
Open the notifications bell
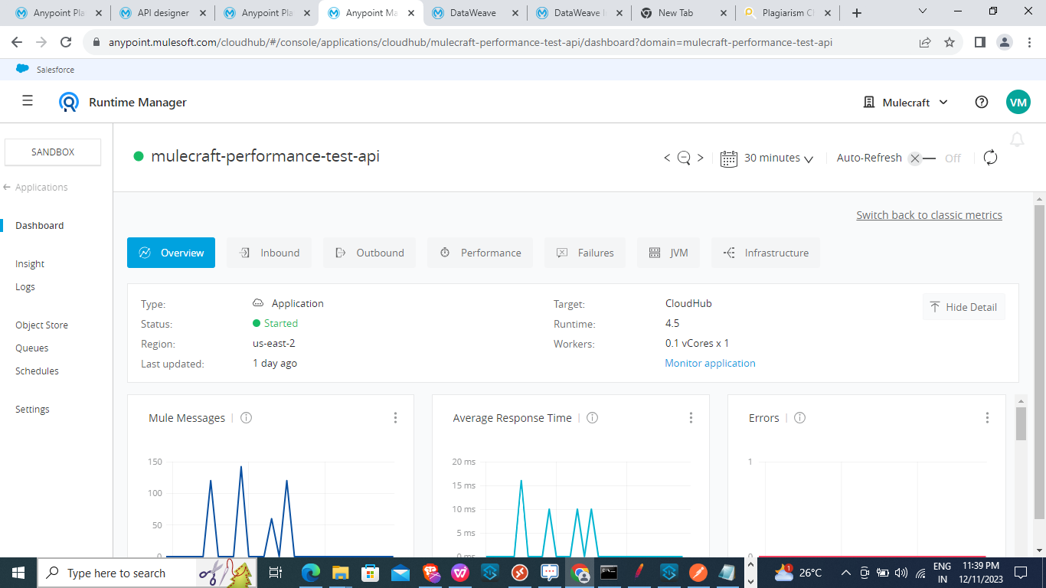[x=1017, y=139]
